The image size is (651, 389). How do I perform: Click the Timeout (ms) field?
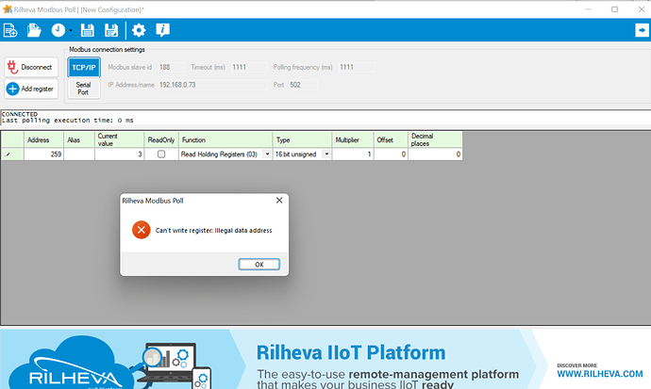(249, 67)
